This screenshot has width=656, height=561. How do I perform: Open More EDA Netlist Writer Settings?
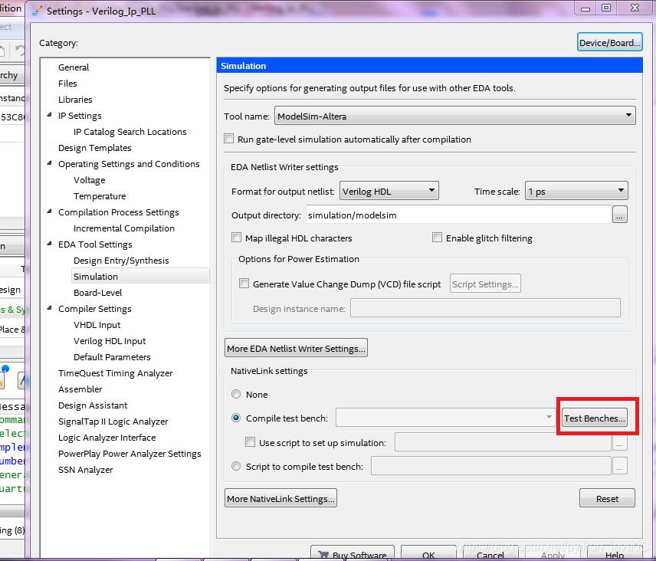296,349
